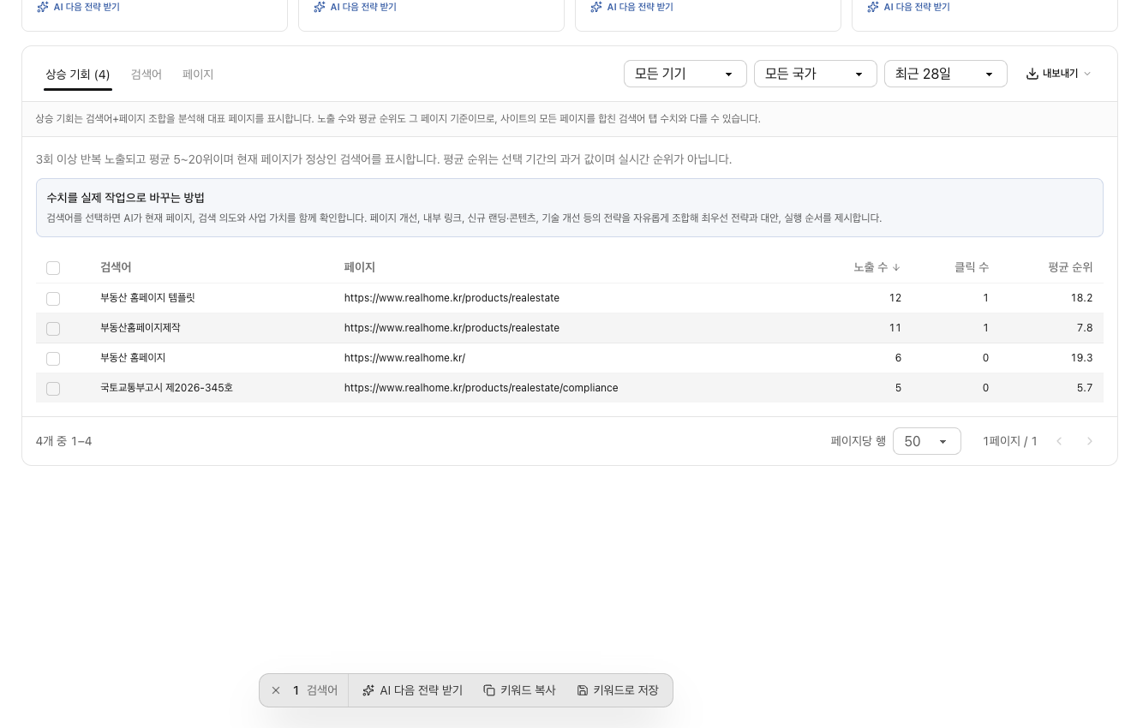Viewport: 1131px width, 728px height.
Task: Click the download icon next to 내보내기
Action: 1032,74
